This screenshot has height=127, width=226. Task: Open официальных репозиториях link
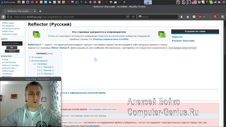(x=88, y=93)
